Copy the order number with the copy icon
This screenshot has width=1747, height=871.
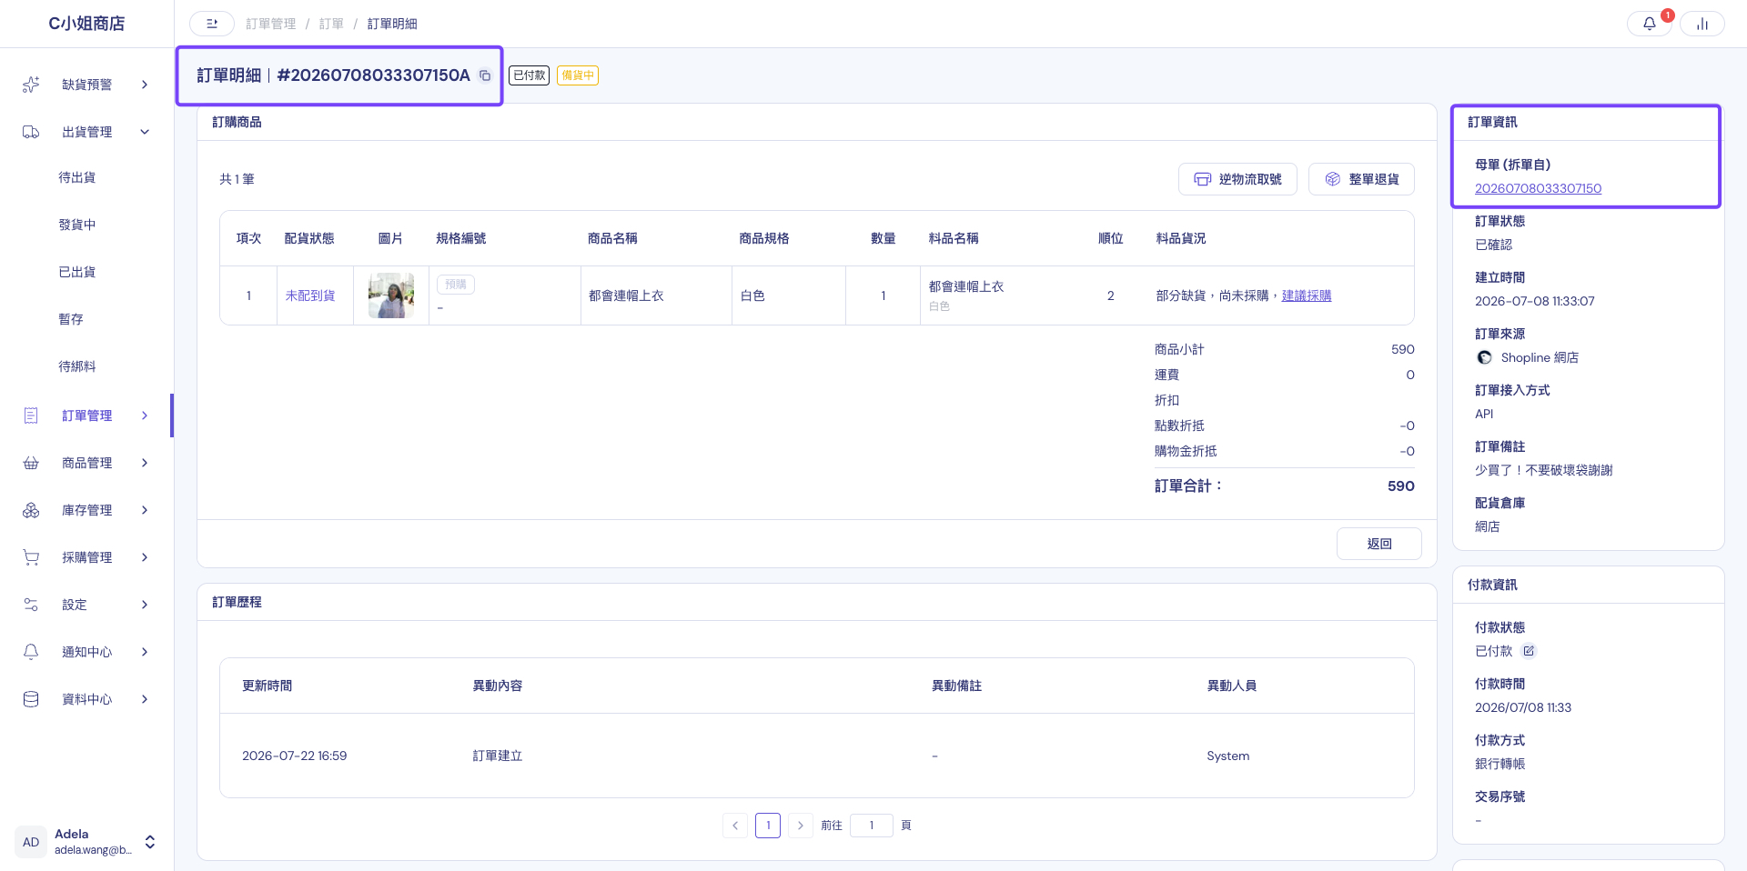tap(485, 75)
